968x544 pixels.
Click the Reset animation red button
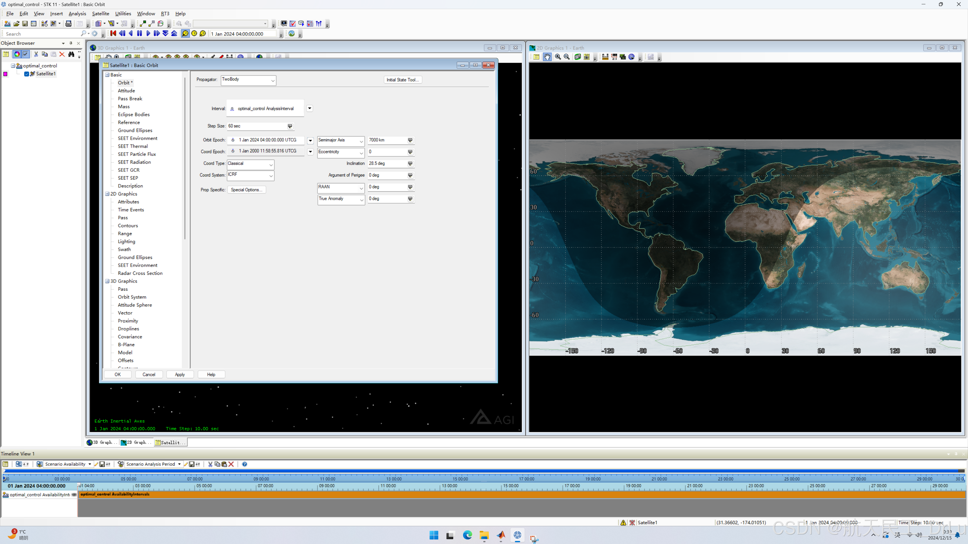point(113,33)
